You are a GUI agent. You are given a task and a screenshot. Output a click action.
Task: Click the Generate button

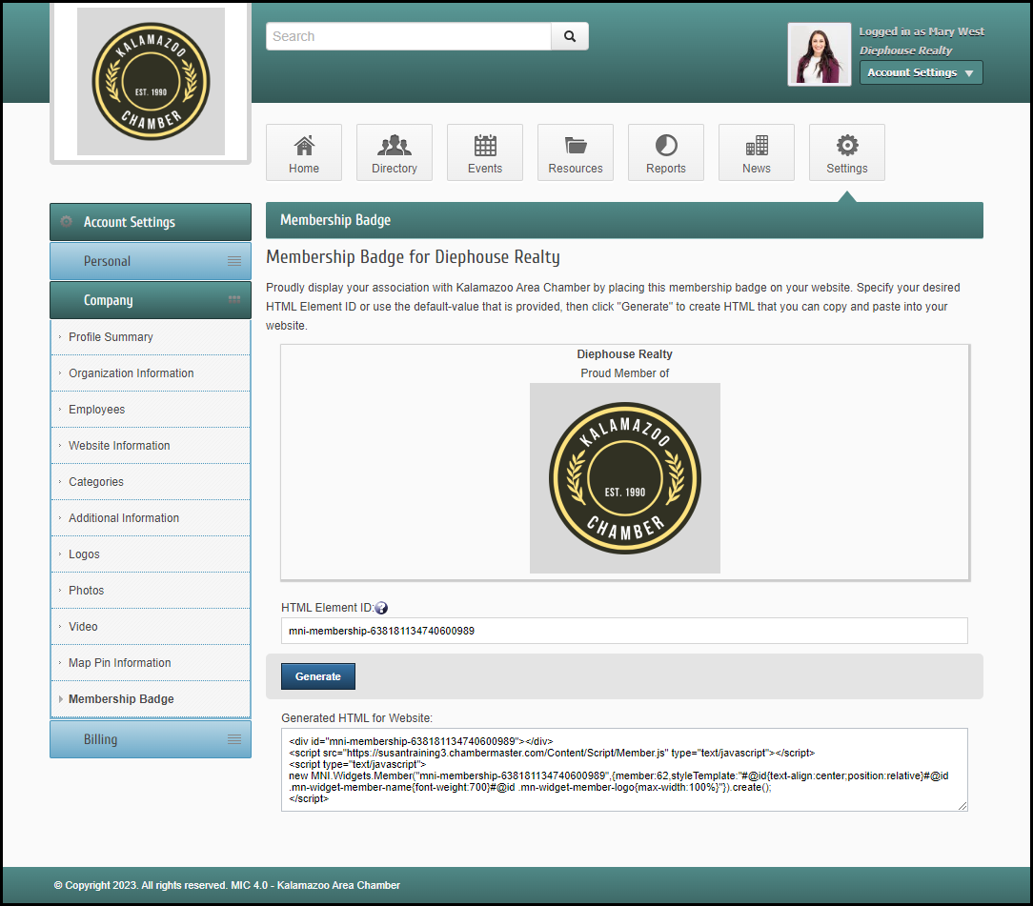pyautogui.click(x=318, y=676)
